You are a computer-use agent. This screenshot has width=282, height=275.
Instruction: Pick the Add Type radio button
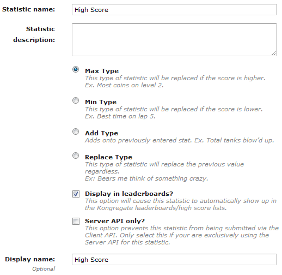click(76, 131)
